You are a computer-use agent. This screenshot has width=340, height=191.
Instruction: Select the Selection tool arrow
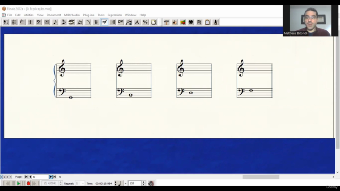click(6, 22)
